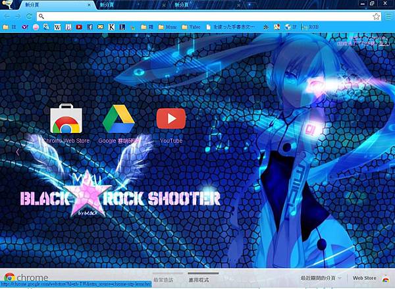
Task: Open the Facebook bookmark
Action: click(90, 27)
